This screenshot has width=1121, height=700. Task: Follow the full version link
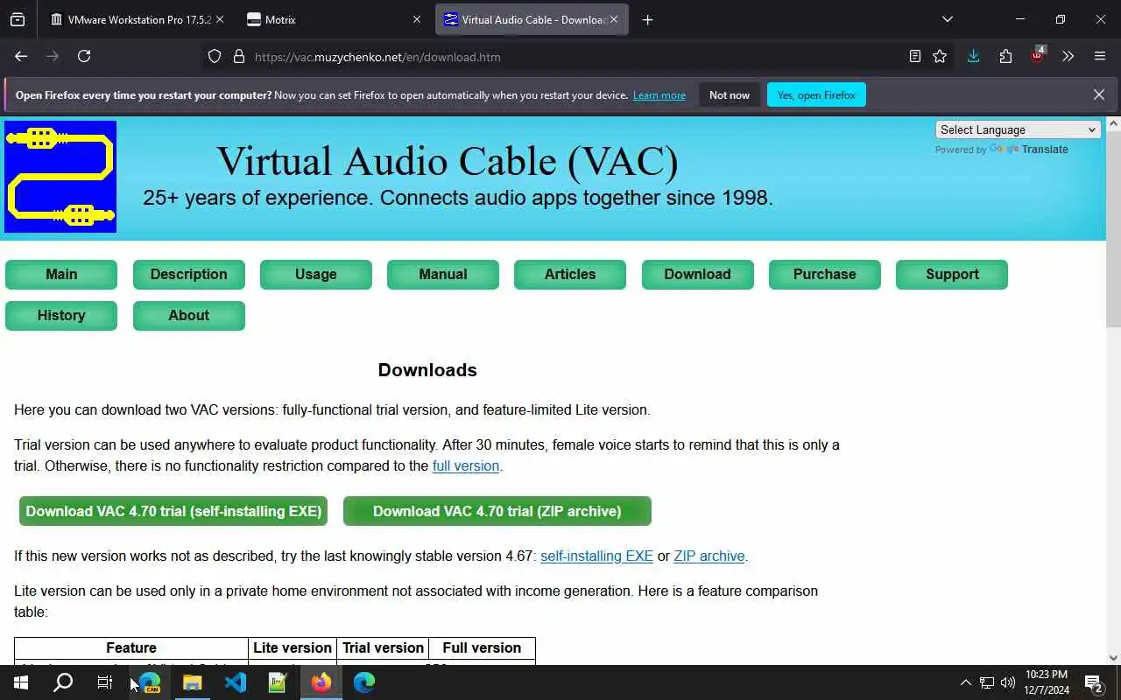466,466
